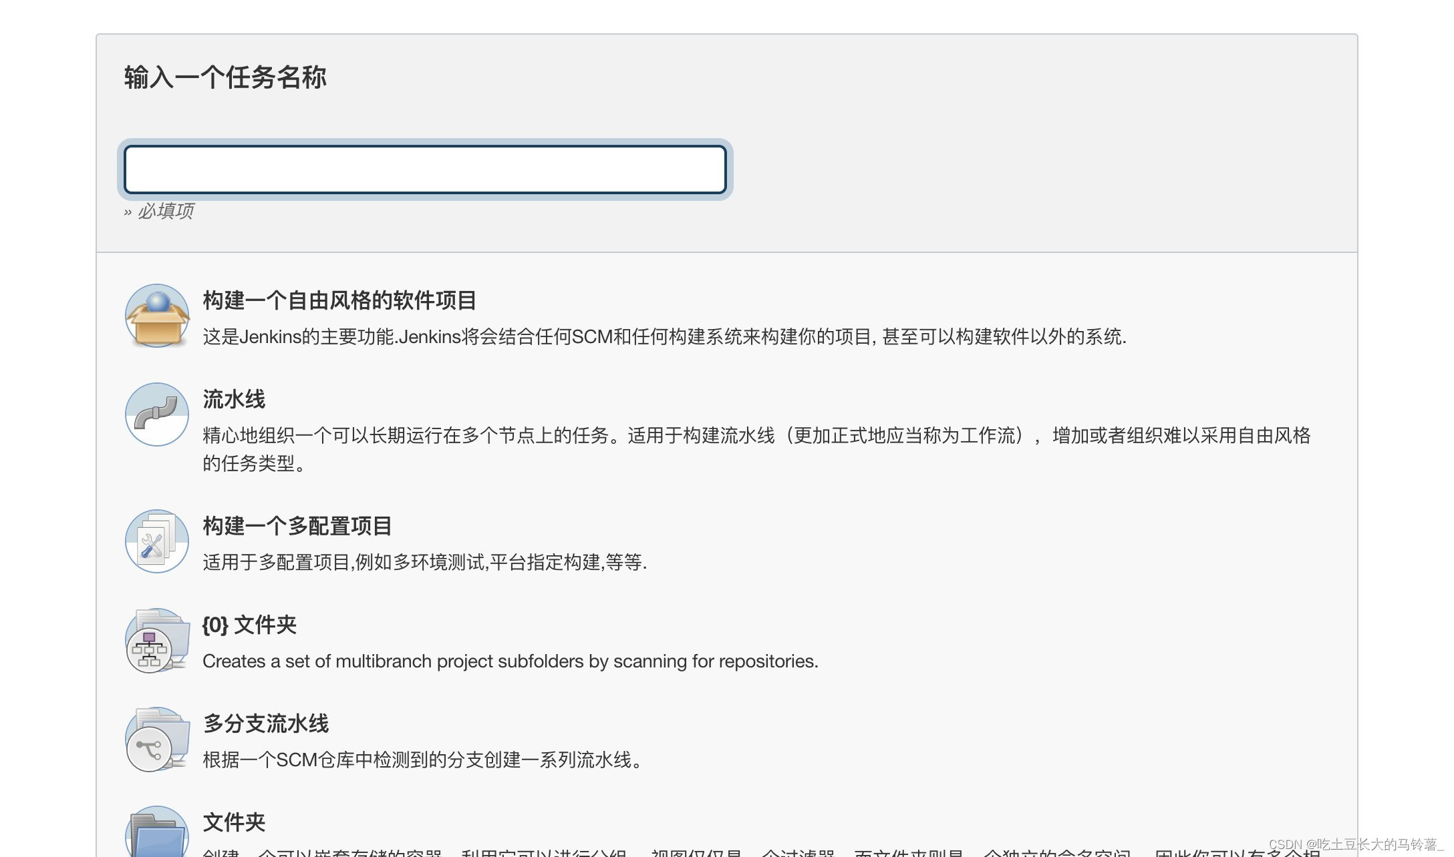Click the task name input field
The width and height of the screenshot is (1454, 857).
coord(425,170)
